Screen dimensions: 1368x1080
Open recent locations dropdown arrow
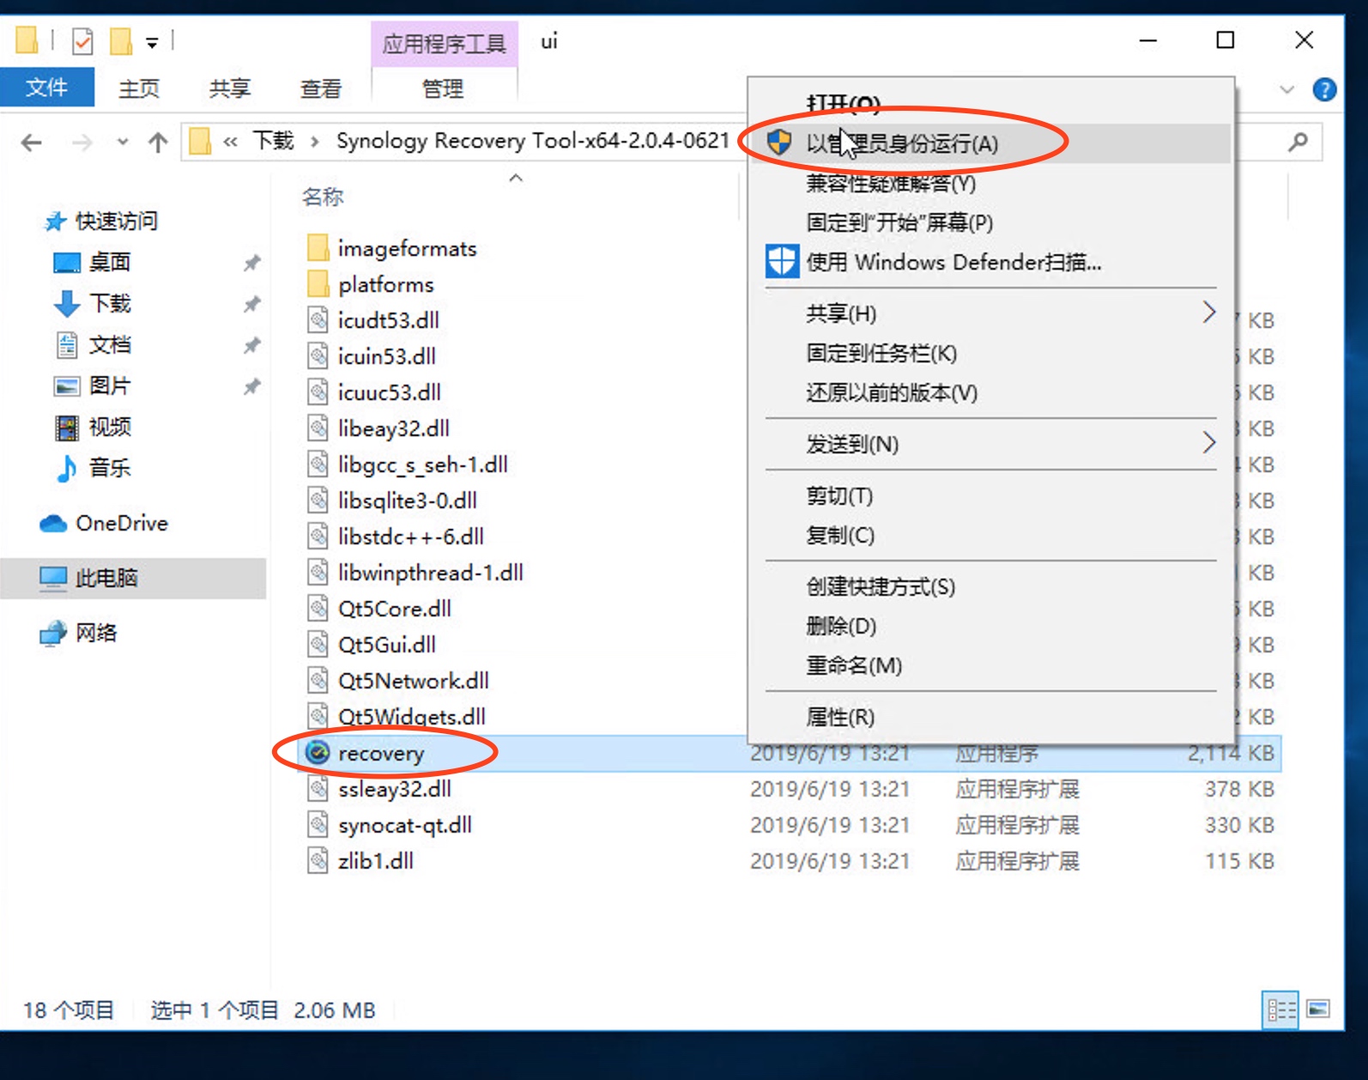123,143
